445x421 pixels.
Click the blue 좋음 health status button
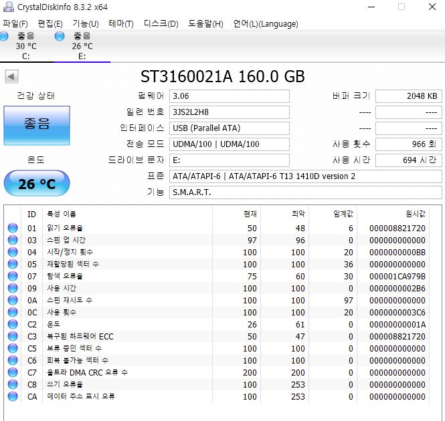click(x=37, y=126)
